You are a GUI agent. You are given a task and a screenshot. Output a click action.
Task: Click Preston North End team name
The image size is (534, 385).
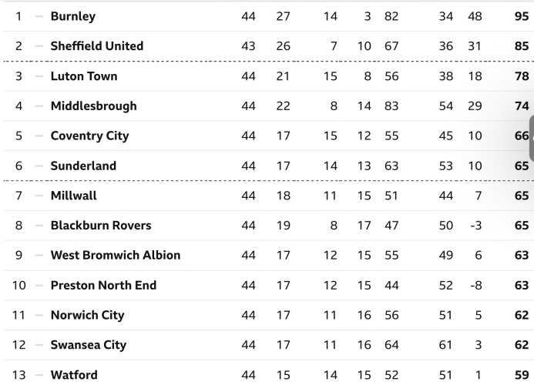click(103, 286)
